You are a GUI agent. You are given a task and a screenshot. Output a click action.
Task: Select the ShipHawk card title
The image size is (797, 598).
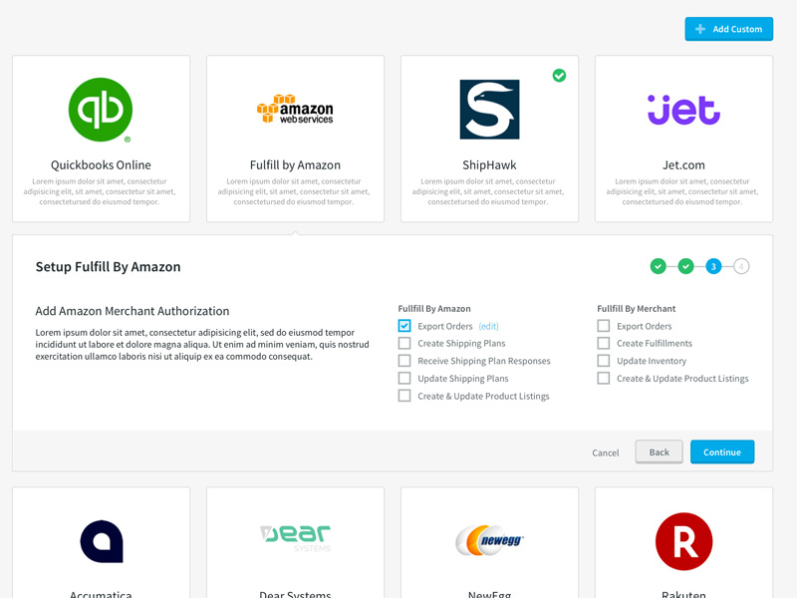tap(489, 164)
